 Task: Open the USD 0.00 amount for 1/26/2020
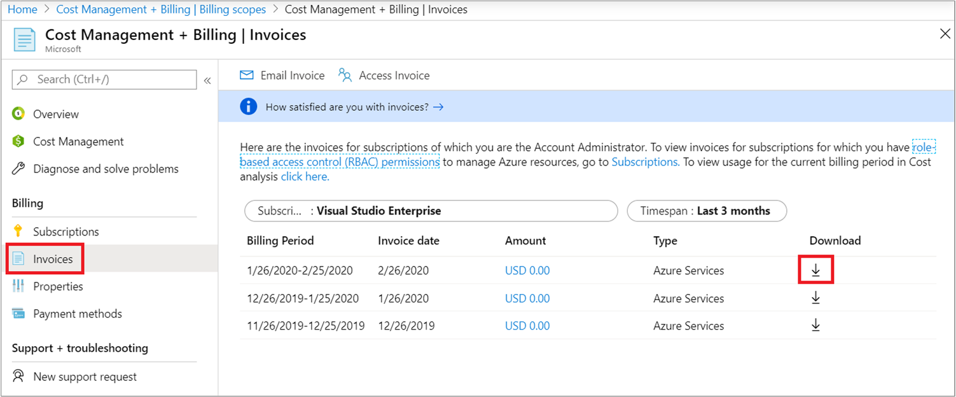(527, 298)
